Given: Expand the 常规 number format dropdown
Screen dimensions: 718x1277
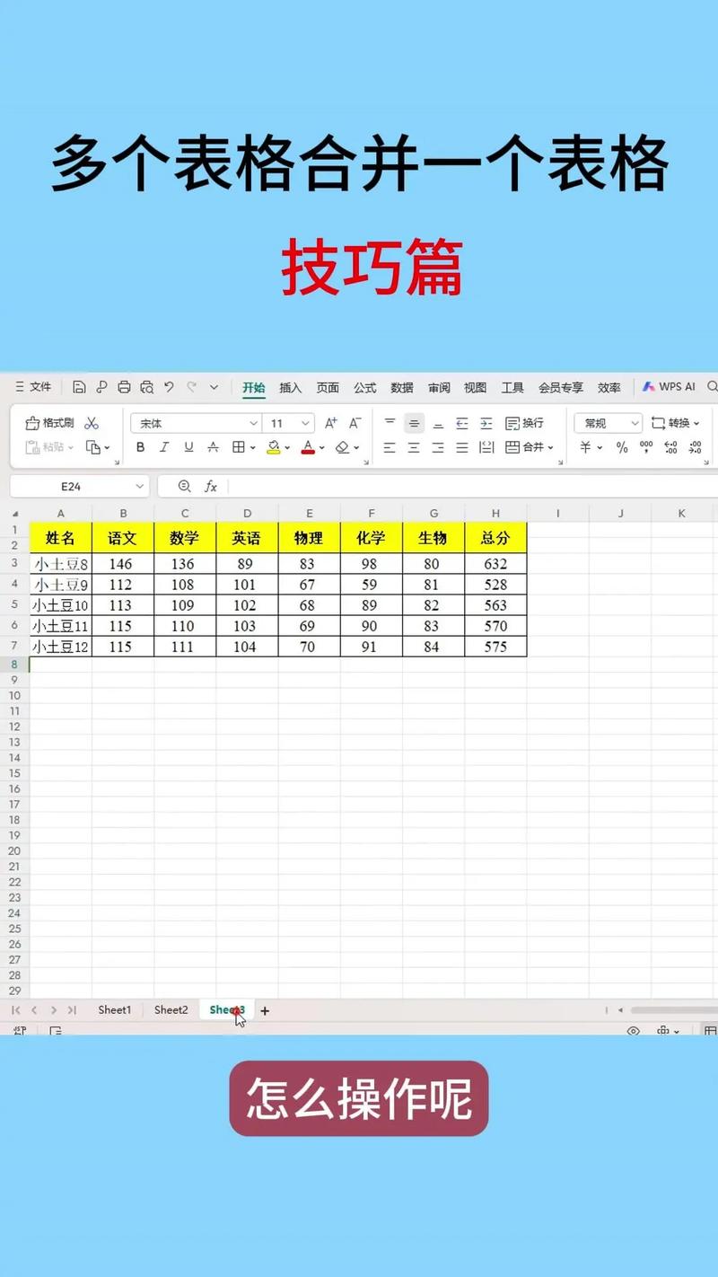Looking at the screenshot, I should (x=635, y=423).
